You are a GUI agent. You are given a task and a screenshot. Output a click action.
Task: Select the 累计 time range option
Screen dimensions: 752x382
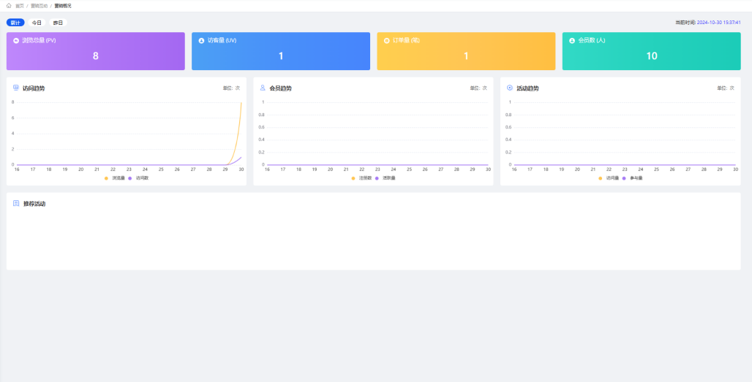[16, 23]
